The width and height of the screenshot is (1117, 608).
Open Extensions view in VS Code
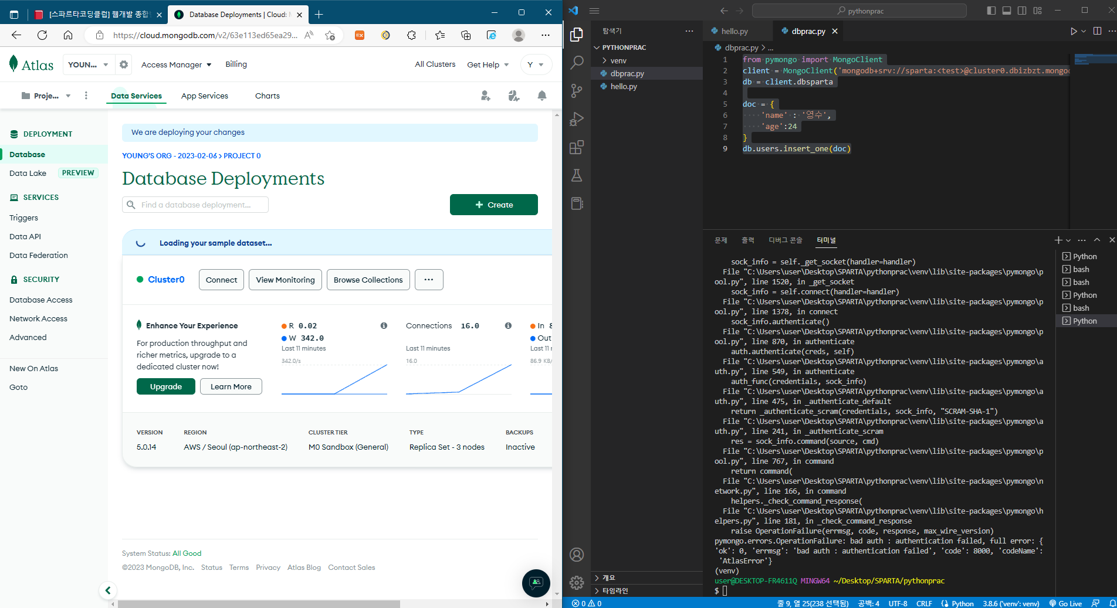tap(577, 147)
